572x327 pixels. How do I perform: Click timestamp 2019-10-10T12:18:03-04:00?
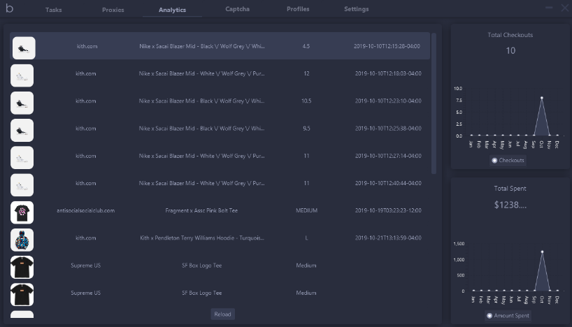(x=388, y=73)
